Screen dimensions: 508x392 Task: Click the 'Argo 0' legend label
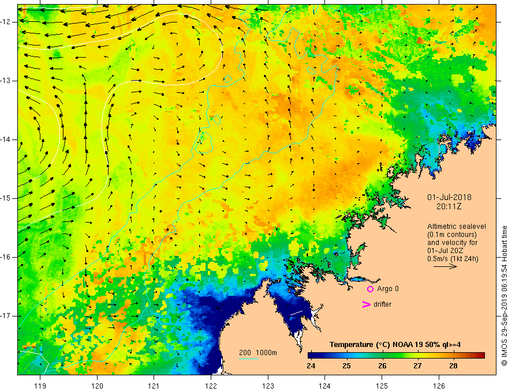[x=388, y=289]
